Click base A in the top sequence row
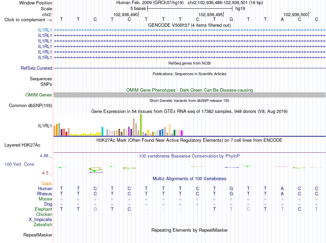This screenshot has height=243, width=326. pos(282,19)
